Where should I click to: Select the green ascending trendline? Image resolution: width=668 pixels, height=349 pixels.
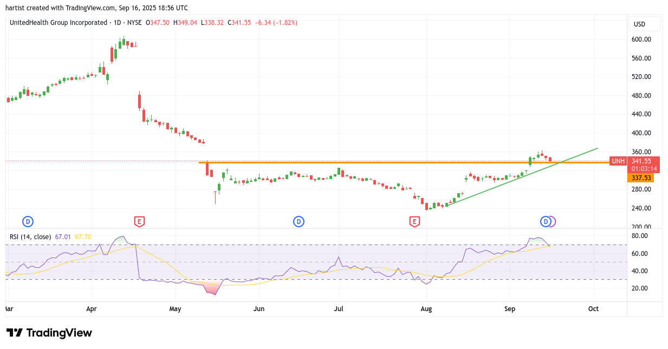tap(522, 176)
